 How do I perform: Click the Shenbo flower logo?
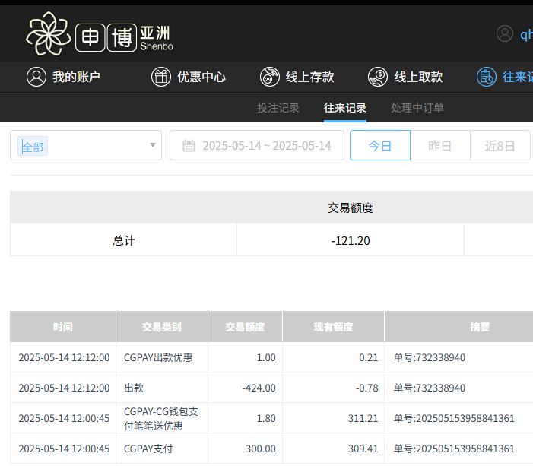(49, 34)
